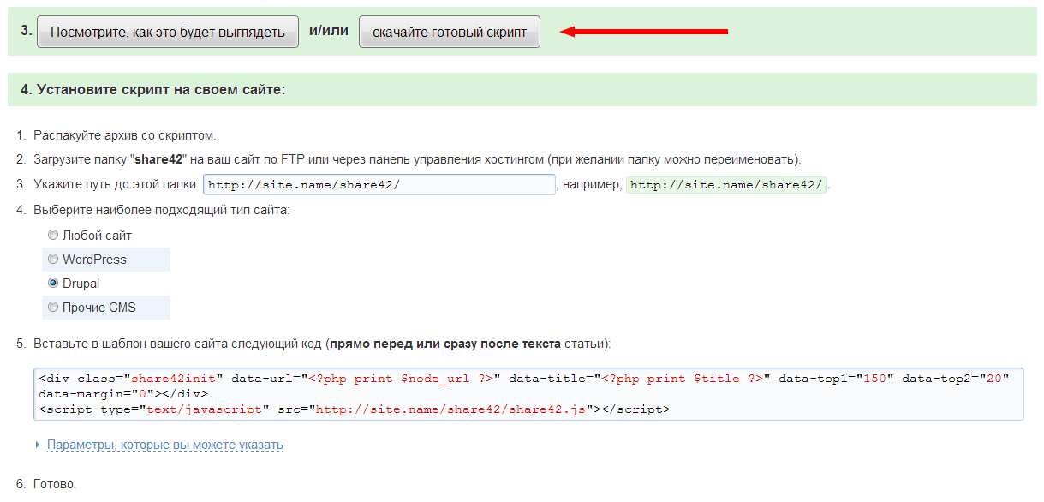Click the example URL http://site.name/share42/ after 'например'
This screenshot has width=1044, height=502.
(727, 185)
